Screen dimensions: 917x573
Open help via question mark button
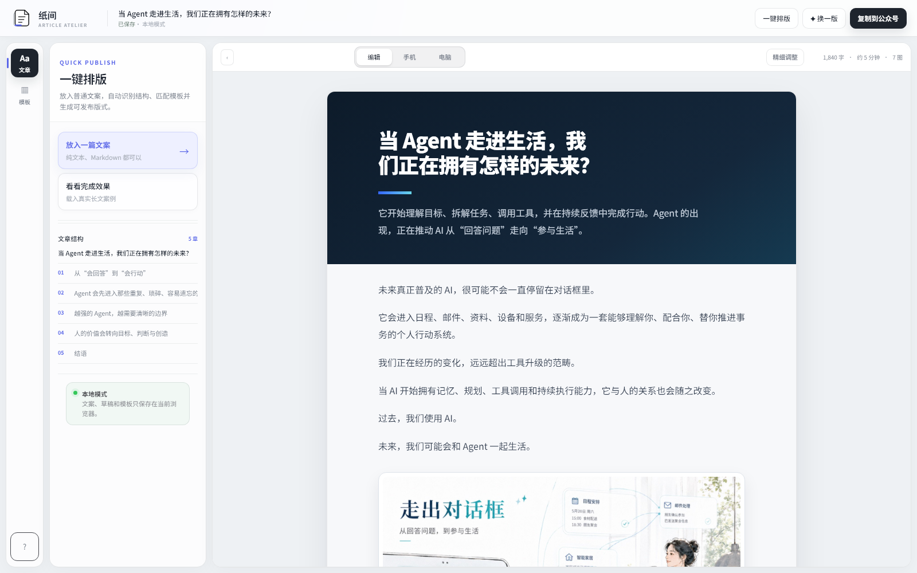pos(25,547)
